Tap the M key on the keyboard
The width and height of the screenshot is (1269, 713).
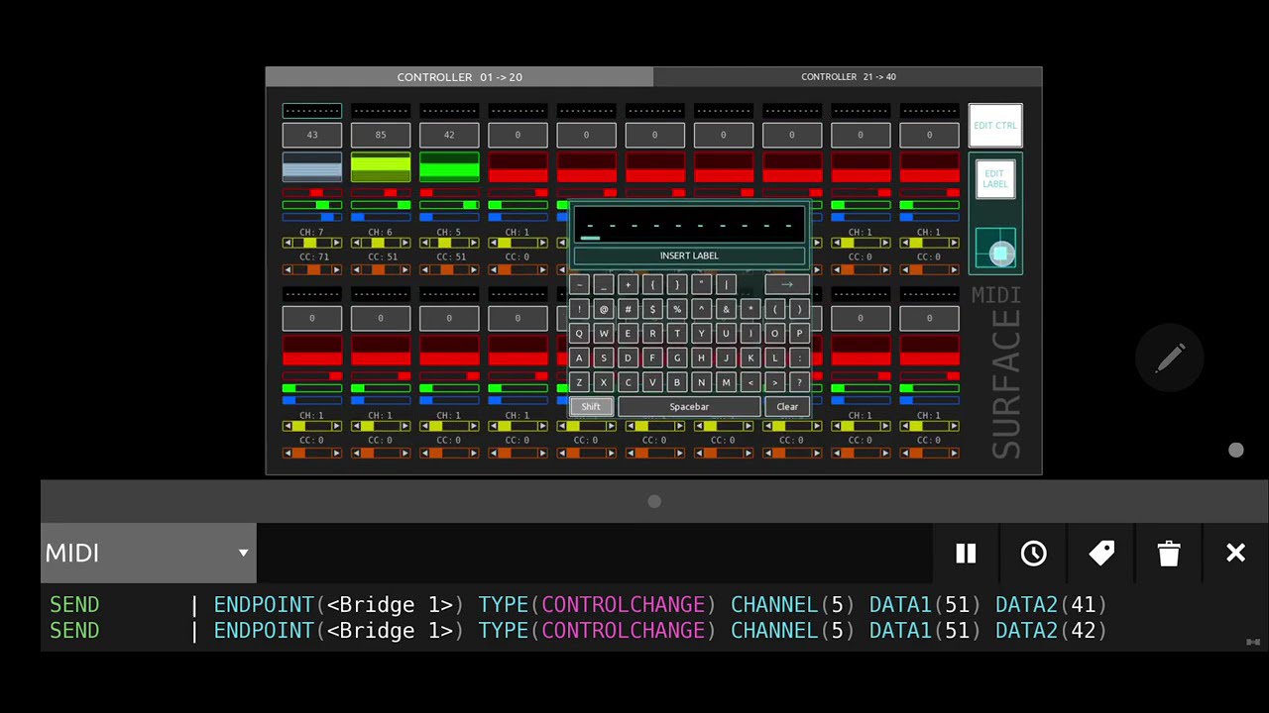coord(726,382)
